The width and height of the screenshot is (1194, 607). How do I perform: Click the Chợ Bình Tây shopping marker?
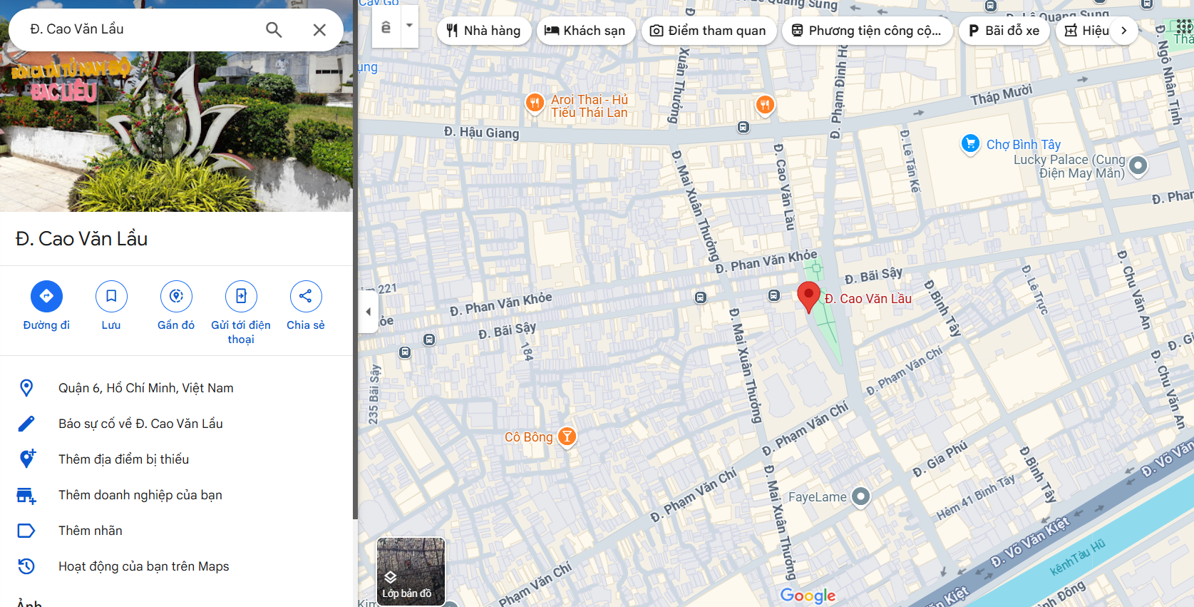point(970,144)
